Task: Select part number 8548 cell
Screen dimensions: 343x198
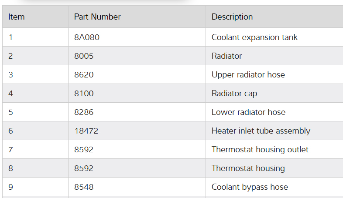Action: click(84, 187)
